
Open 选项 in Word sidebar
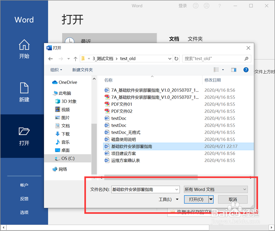pyautogui.click(x=24, y=212)
